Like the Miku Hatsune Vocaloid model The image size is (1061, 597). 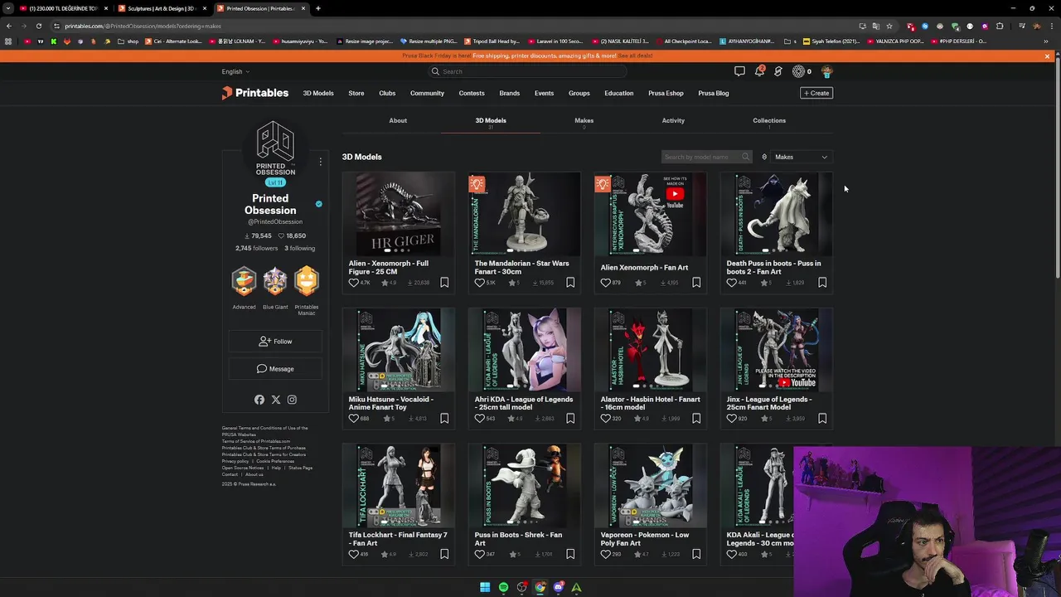pyautogui.click(x=353, y=419)
